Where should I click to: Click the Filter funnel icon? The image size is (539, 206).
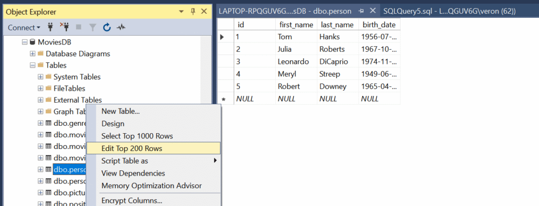(x=93, y=27)
